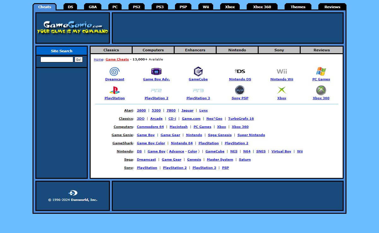This screenshot has width=379, height=233.
Task: Open the Virtual Boy link
Action: [x=281, y=151]
